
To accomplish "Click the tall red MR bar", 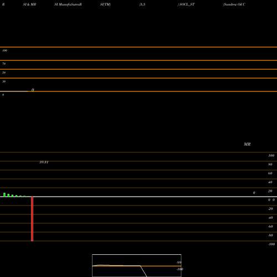I will pos(32,219).
